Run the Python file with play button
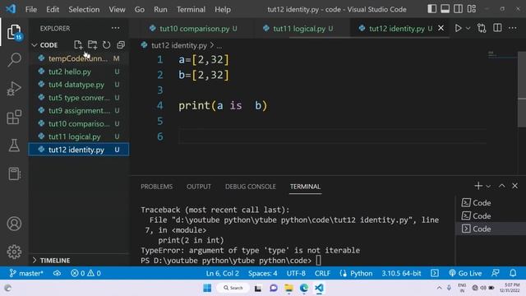 pos(458,28)
